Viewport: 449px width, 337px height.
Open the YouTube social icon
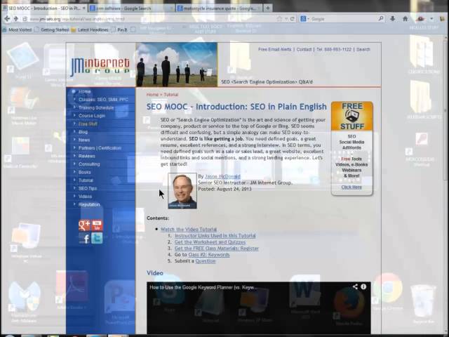click(x=97, y=225)
